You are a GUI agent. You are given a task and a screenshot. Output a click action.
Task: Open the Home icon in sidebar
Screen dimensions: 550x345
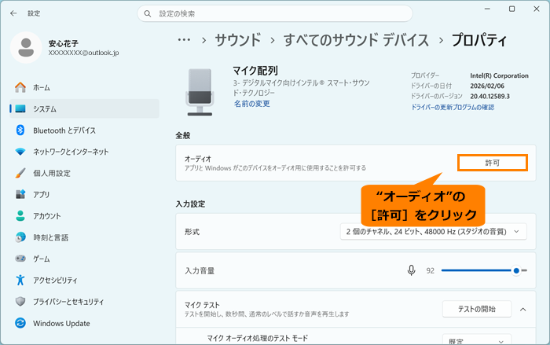tap(20, 87)
